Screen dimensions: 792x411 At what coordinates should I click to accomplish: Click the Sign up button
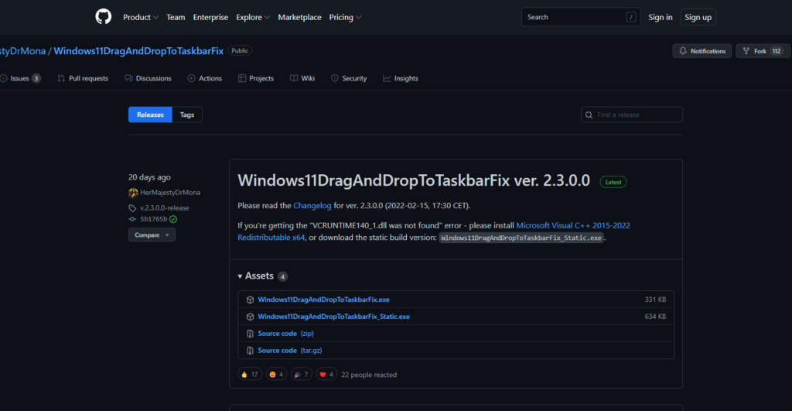(x=698, y=17)
